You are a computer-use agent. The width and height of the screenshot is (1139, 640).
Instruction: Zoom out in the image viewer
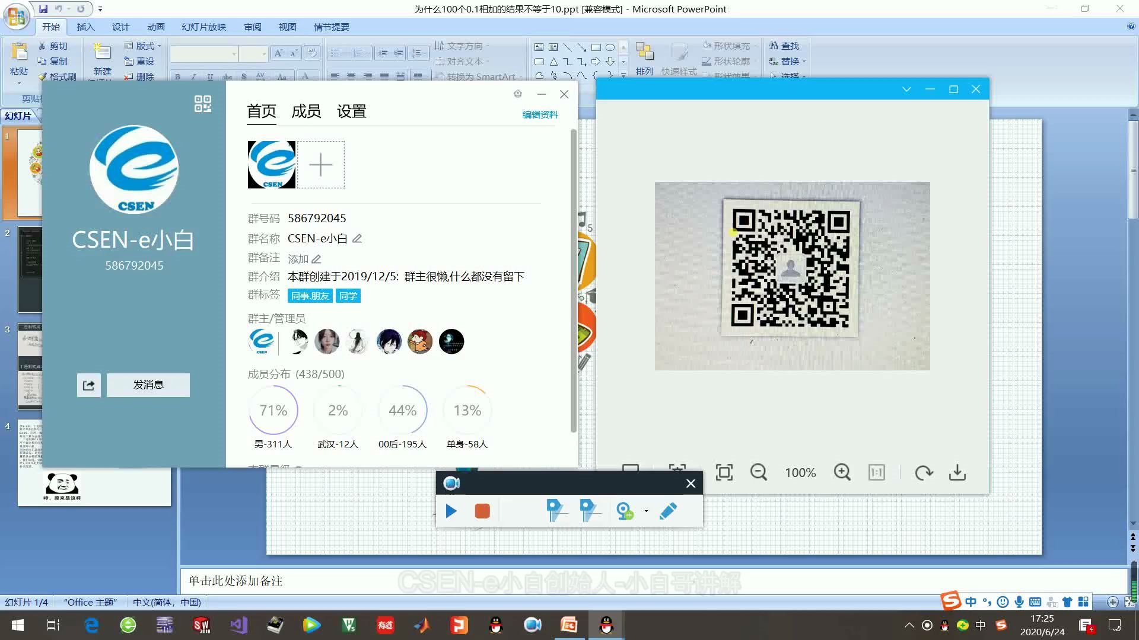tap(759, 472)
